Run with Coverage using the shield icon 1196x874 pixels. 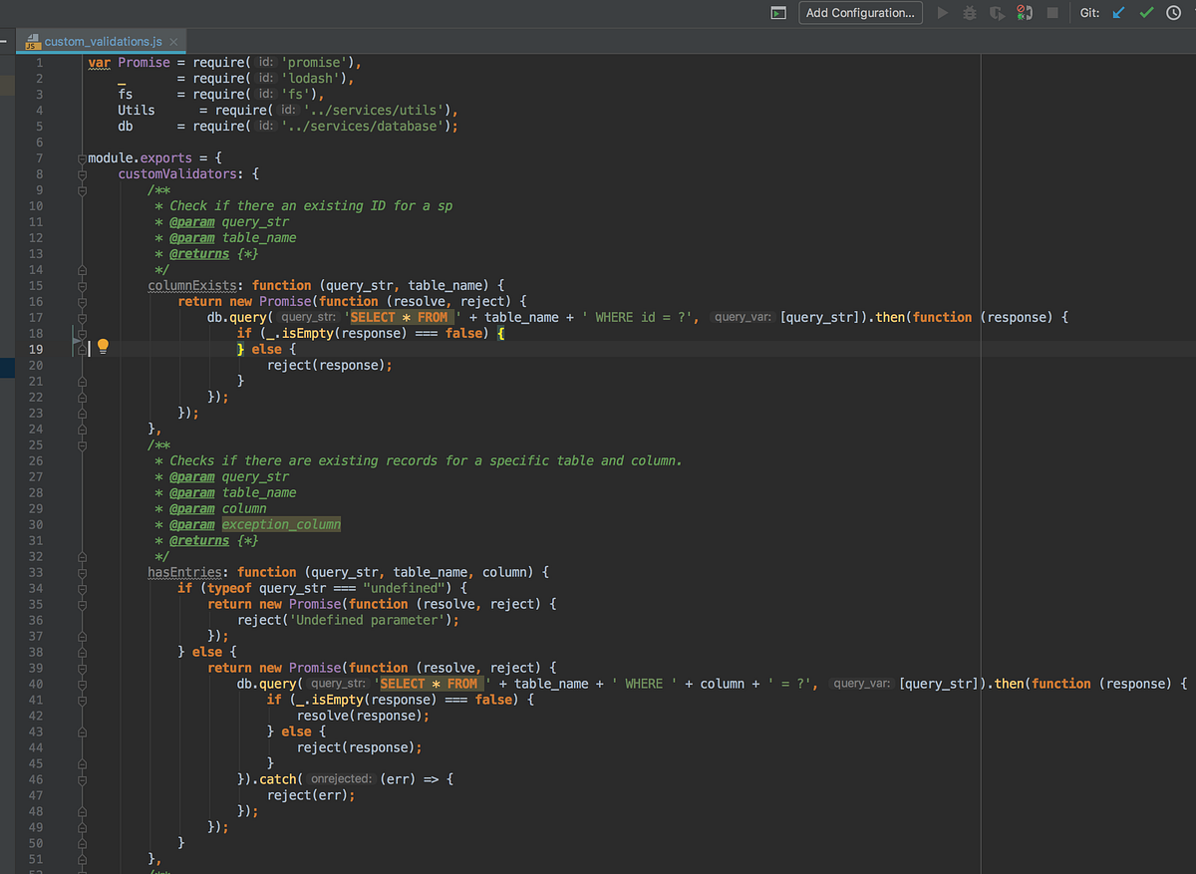coord(996,13)
